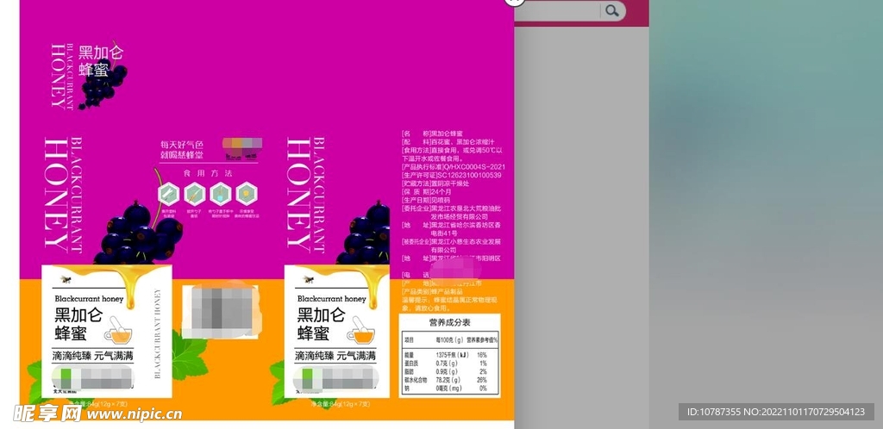Click the 食用方法 heading text
The image size is (883, 429).
pyautogui.click(x=208, y=174)
